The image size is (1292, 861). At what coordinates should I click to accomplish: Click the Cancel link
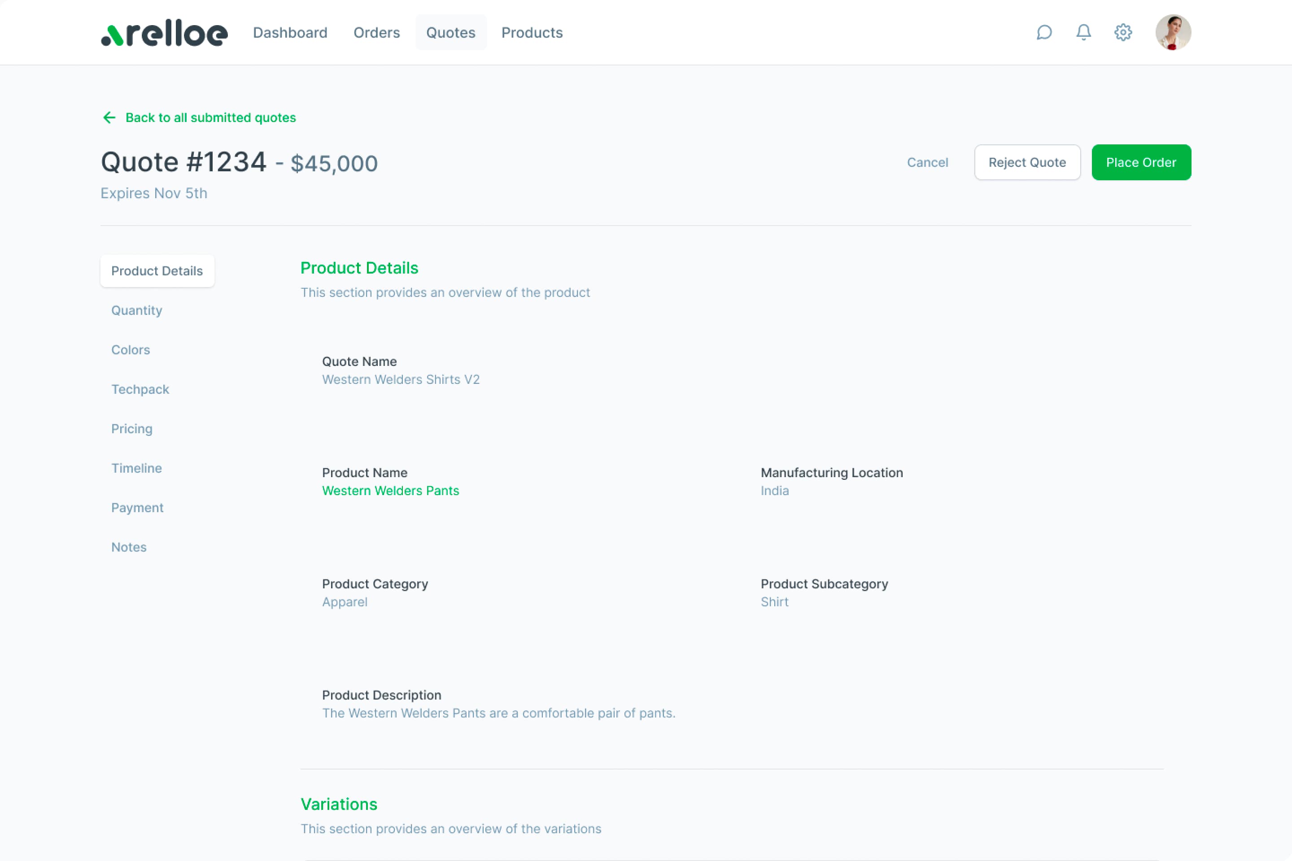[927, 162]
